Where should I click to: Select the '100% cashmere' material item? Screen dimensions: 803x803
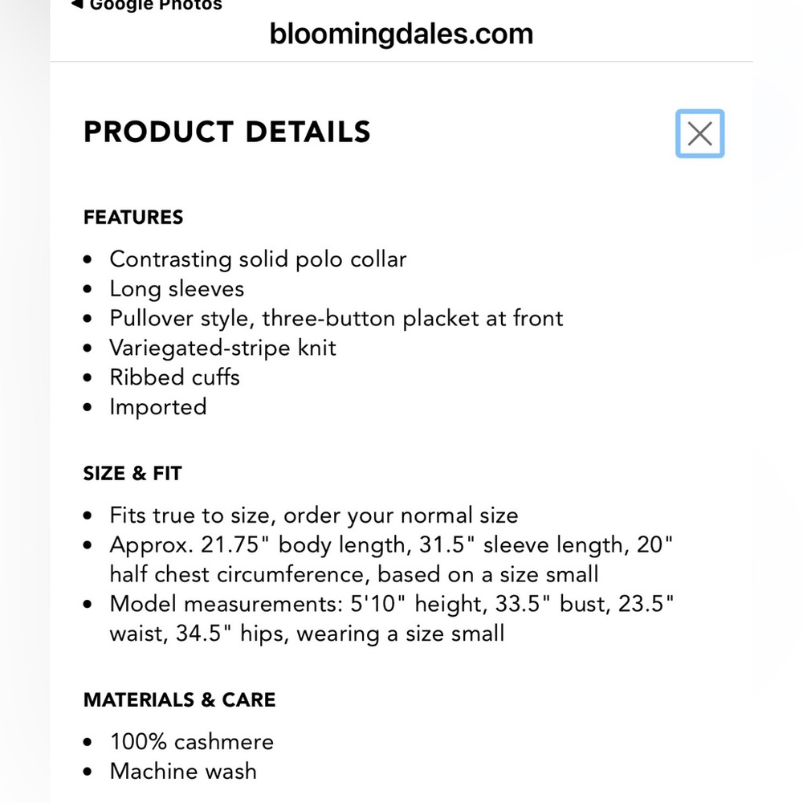pyautogui.click(x=192, y=742)
